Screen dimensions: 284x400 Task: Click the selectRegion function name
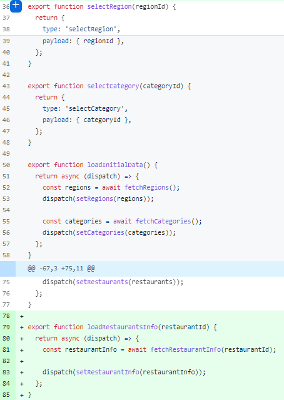coord(109,7)
